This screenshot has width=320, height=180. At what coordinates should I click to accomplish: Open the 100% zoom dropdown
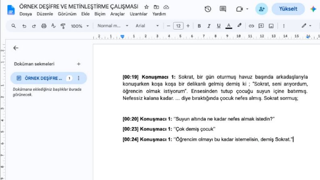[x=80, y=26]
